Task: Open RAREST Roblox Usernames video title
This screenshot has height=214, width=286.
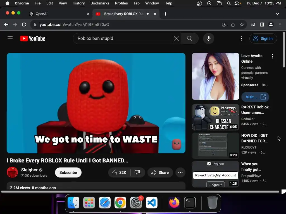Action: pyautogui.click(x=255, y=110)
